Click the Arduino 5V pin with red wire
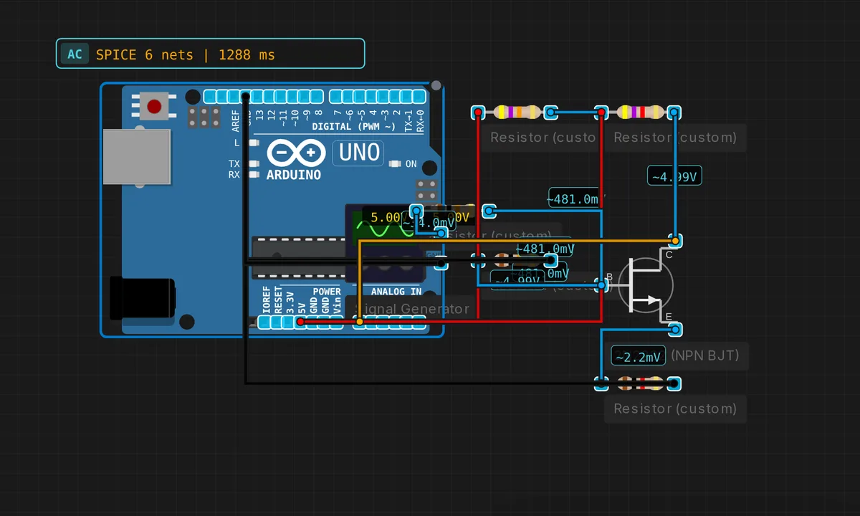The height and width of the screenshot is (516, 860). [x=300, y=322]
